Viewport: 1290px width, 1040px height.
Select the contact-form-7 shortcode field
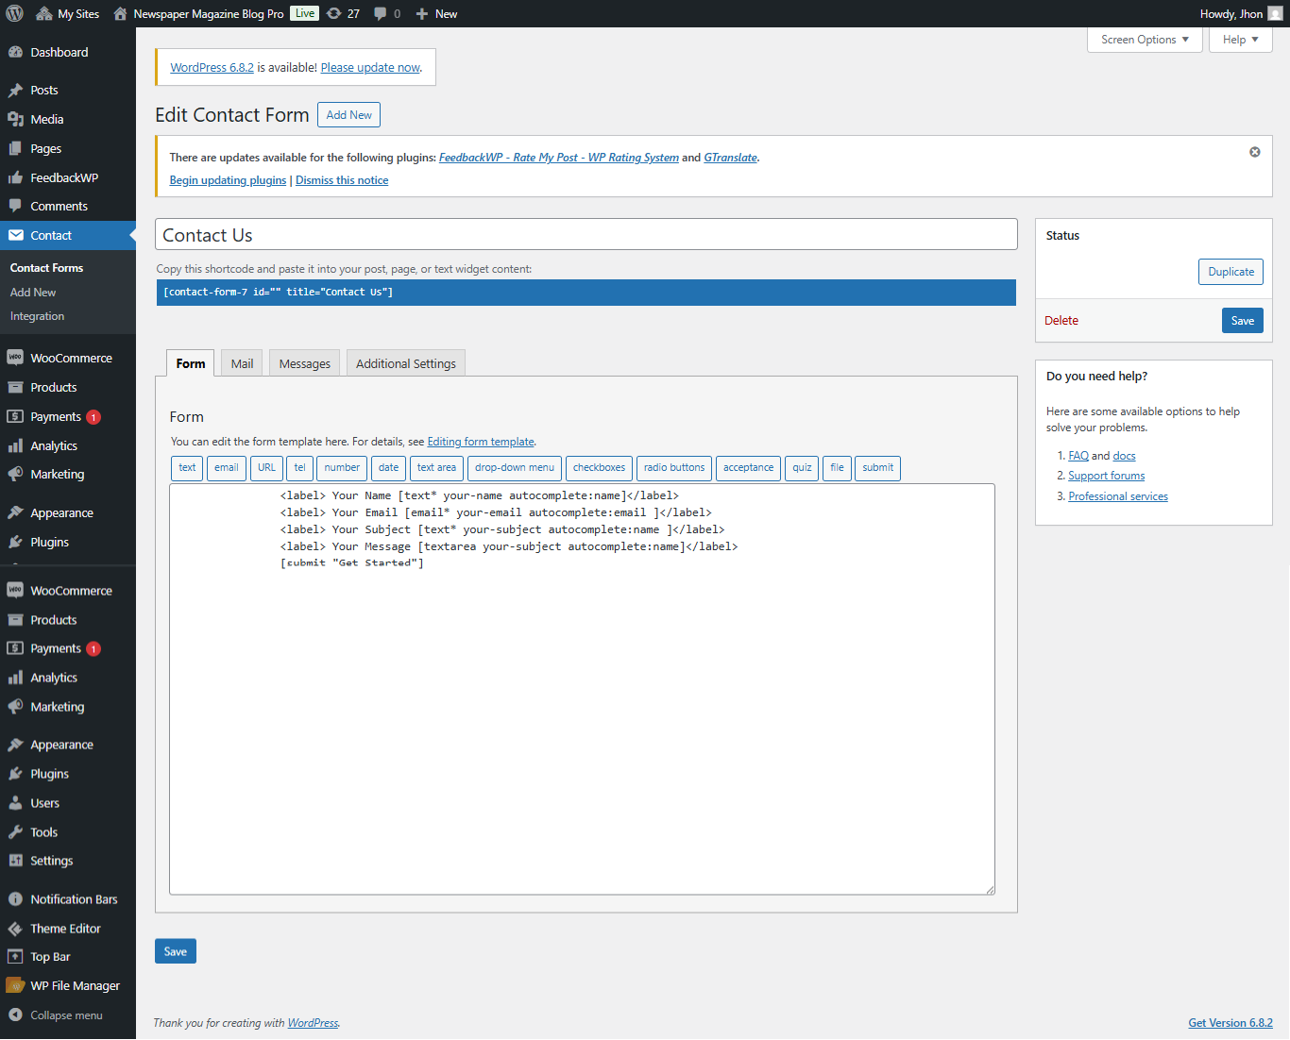tap(586, 293)
